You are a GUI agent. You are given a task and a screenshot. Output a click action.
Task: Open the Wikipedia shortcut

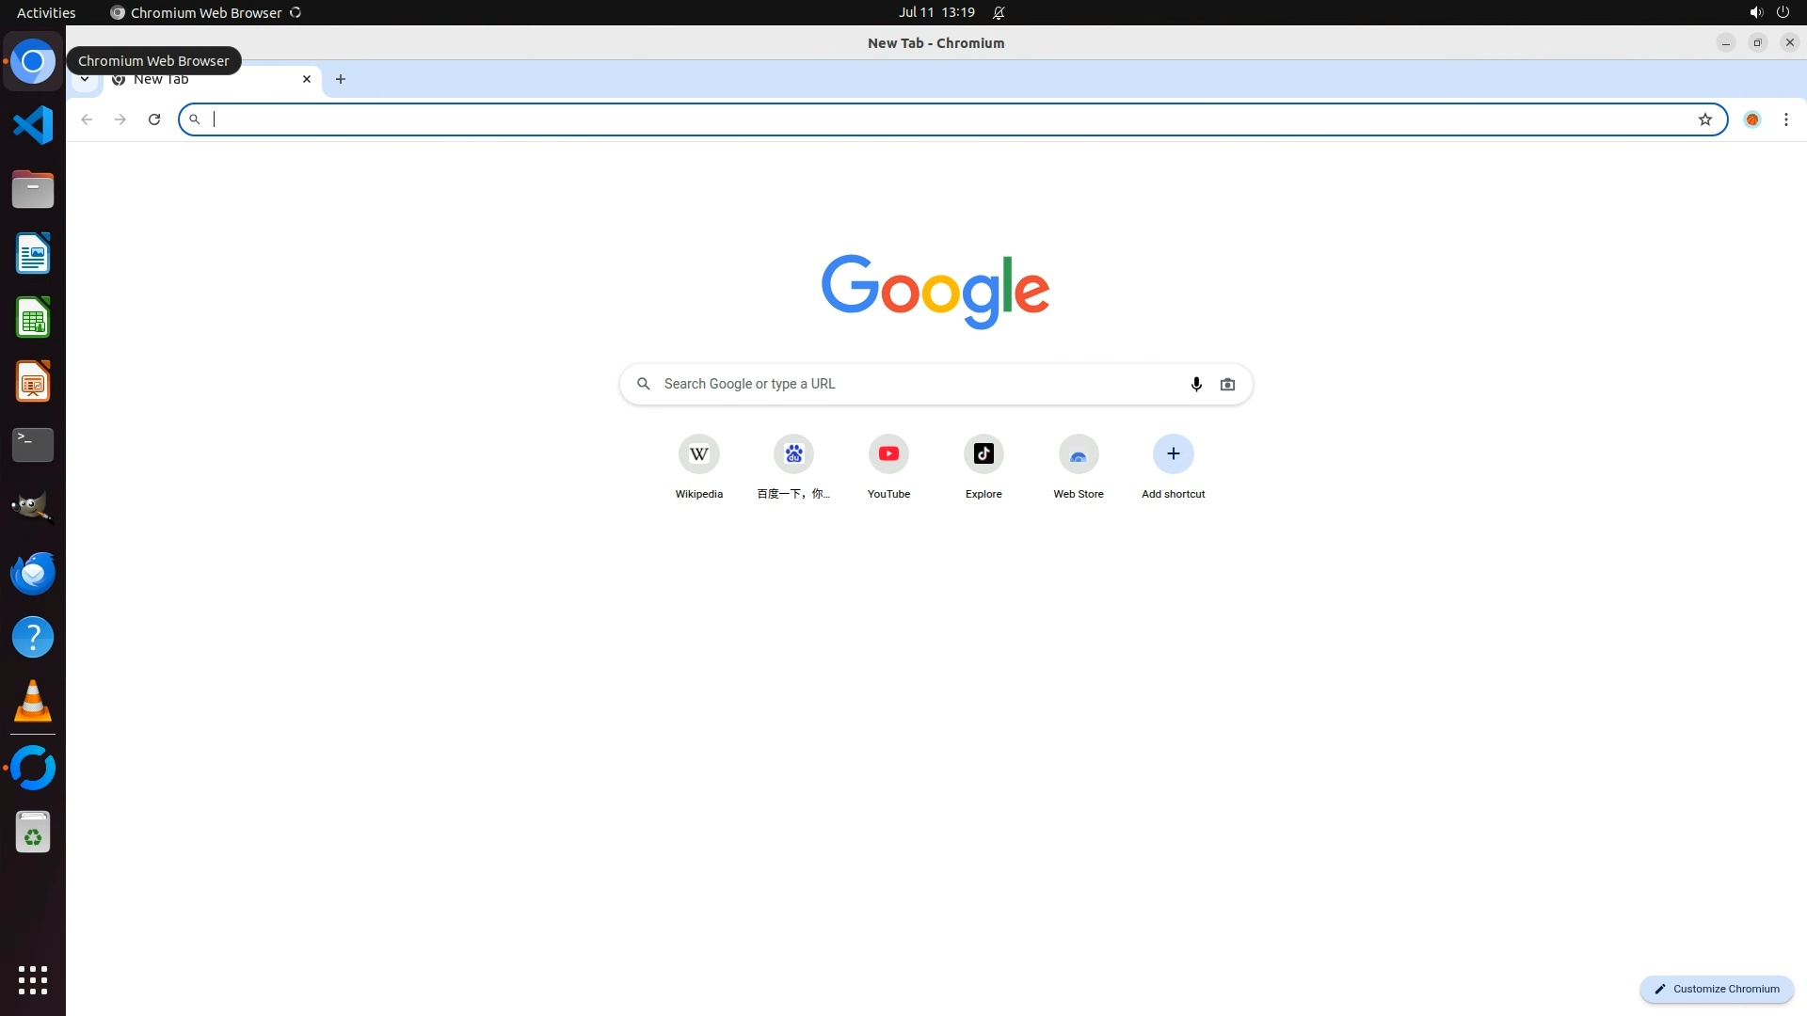[x=698, y=454]
